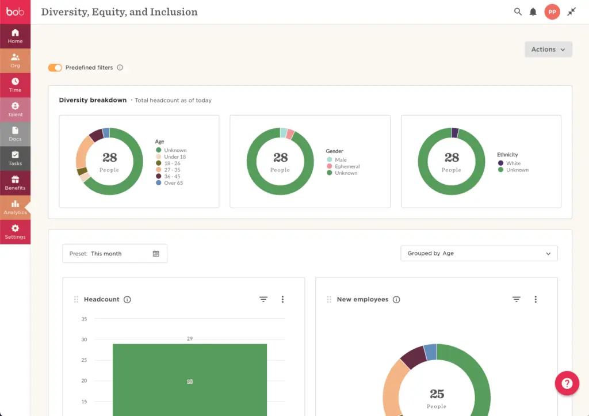The width and height of the screenshot is (589, 416).
Task: Click the collapse fullscreen arrows icon
Action: (x=571, y=12)
